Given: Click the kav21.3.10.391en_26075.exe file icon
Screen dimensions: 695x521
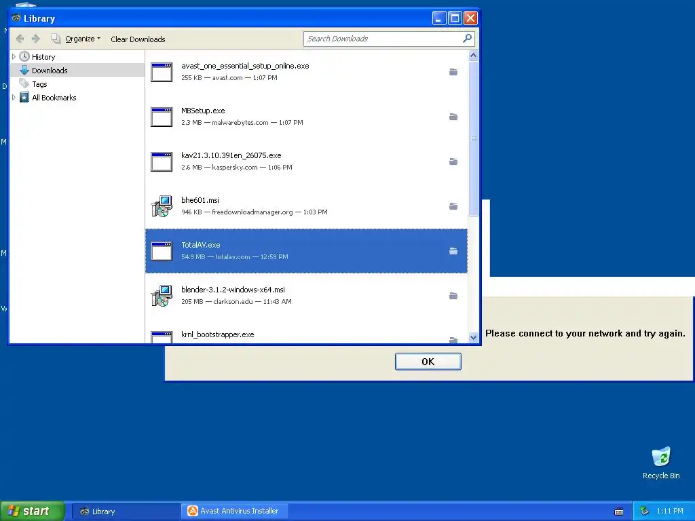Looking at the screenshot, I should click(162, 161).
